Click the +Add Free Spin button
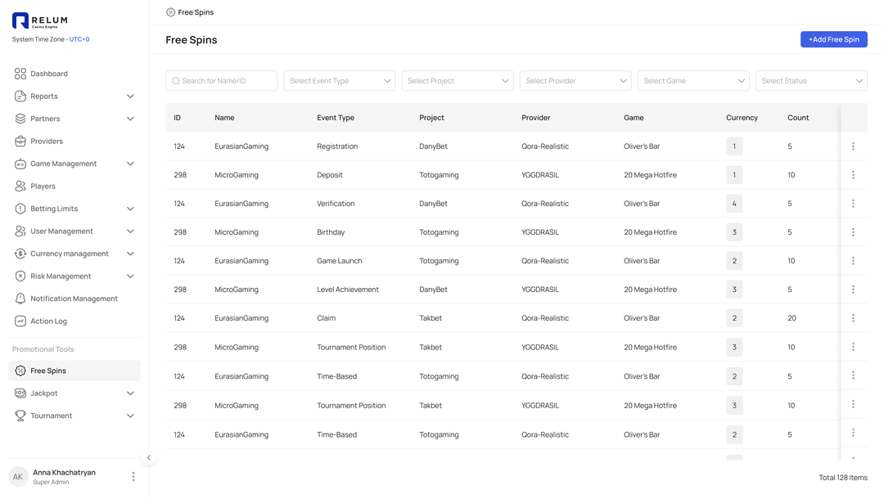884x499 pixels. click(x=834, y=39)
